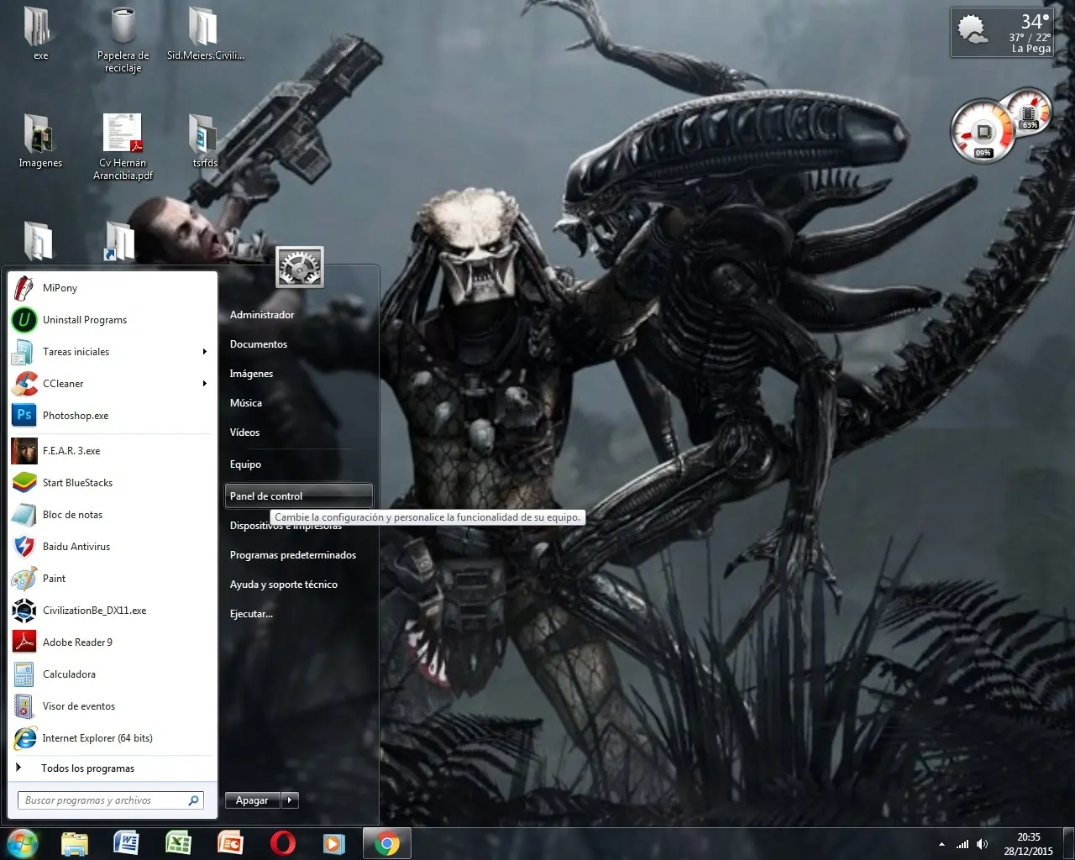Screen dimensions: 1075x860
Task: Open the weather gadget showing 34°
Action: [x=1003, y=33]
